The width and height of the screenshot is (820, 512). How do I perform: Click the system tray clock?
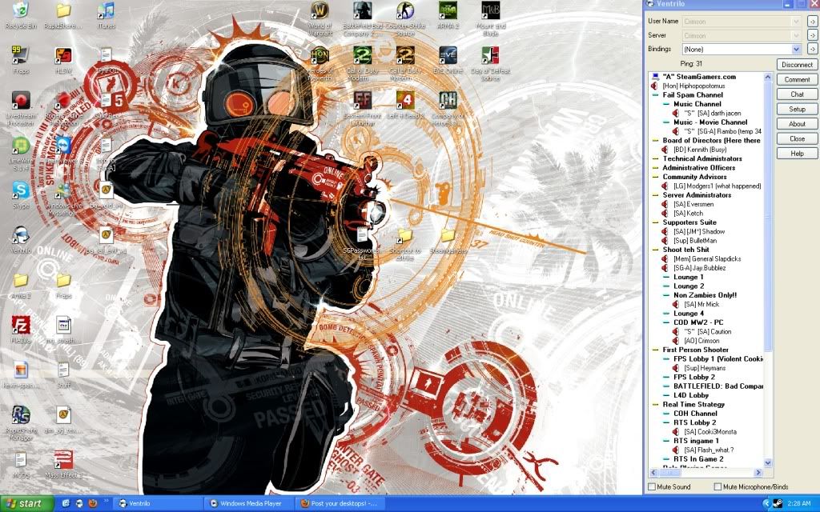pos(798,504)
